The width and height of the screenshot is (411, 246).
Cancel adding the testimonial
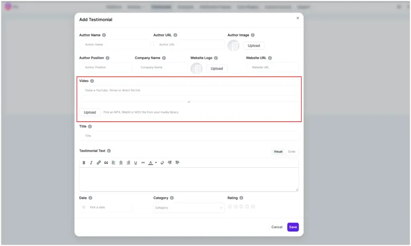click(277, 227)
